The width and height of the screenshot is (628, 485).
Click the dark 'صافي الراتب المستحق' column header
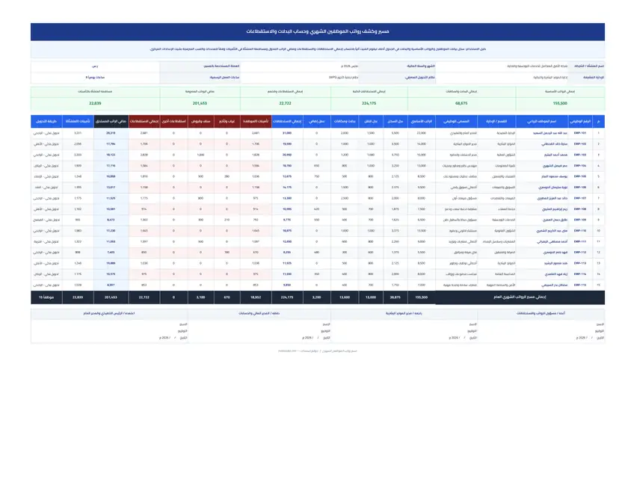[x=111, y=121]
